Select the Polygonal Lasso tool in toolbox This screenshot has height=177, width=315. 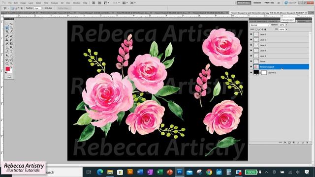(x=7, y=28)
